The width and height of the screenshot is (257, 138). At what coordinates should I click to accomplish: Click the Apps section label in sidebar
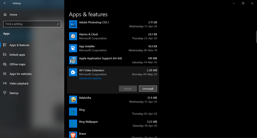click(x=6, y=34)
